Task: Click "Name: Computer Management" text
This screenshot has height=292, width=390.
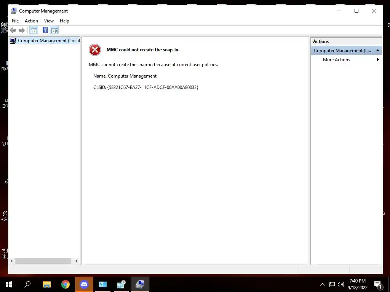Action: point(125,76)
